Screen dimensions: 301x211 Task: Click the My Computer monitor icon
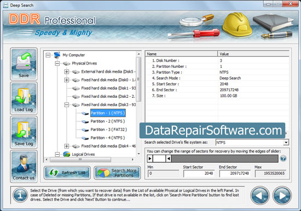point(57,55)
